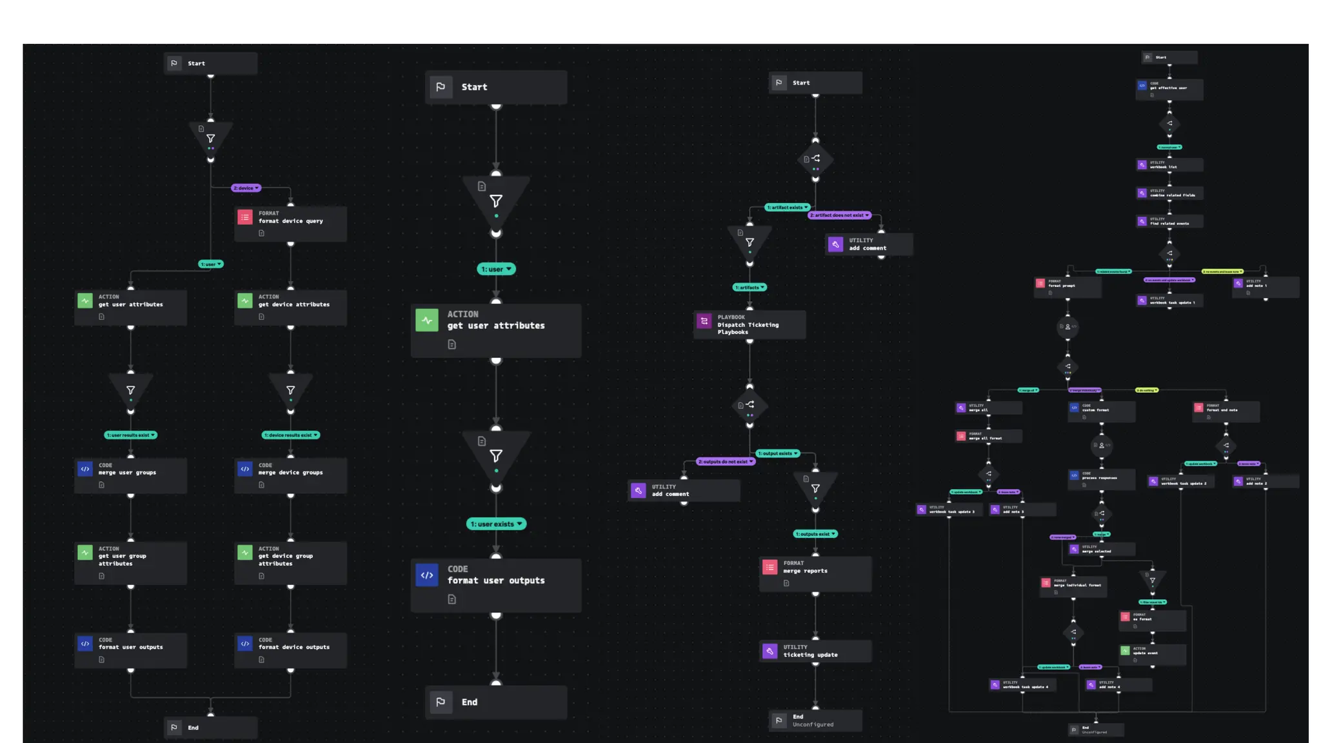
Task: Open '1: device results exist' label dropdown
Action: coord(315,435)
